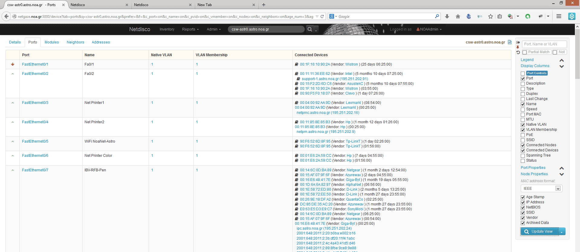Click the Firebug bug icon

(x=541, y=16)
